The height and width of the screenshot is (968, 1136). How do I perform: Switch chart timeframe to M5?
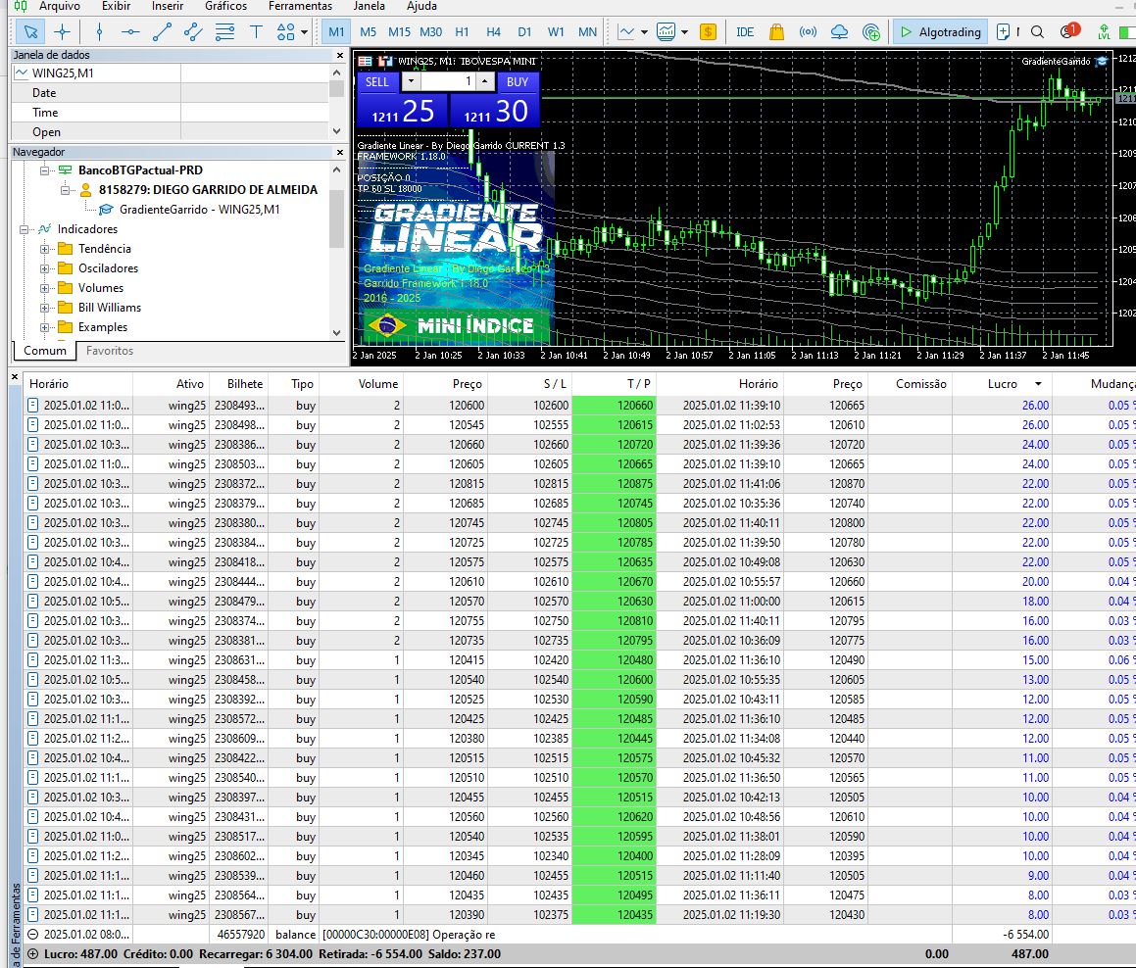pos(368,31)
